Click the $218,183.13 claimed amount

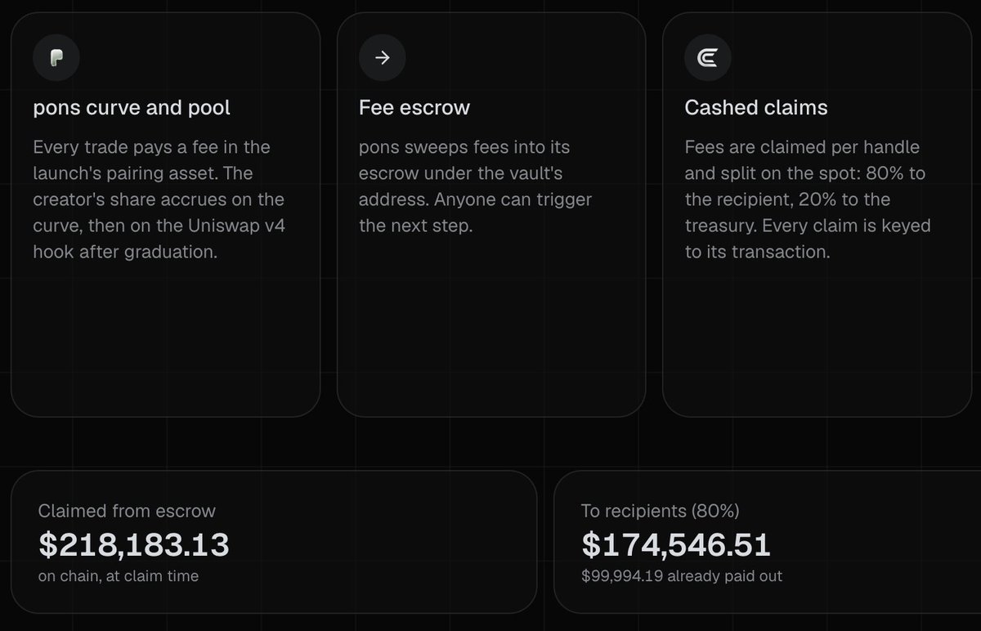click(134, 544)
